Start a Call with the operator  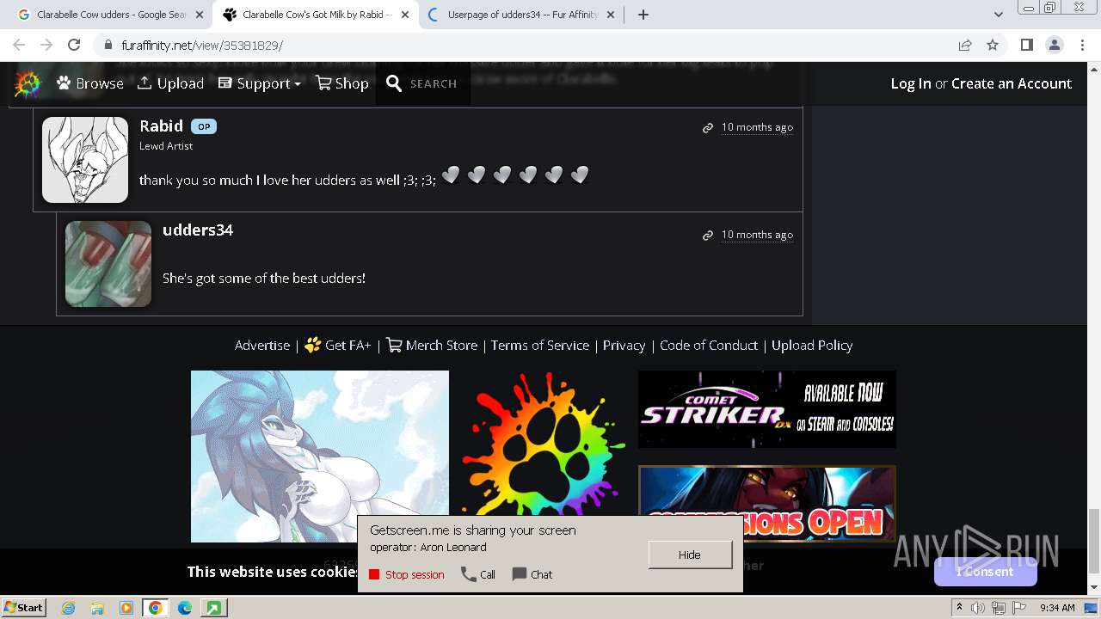[478, 574]
